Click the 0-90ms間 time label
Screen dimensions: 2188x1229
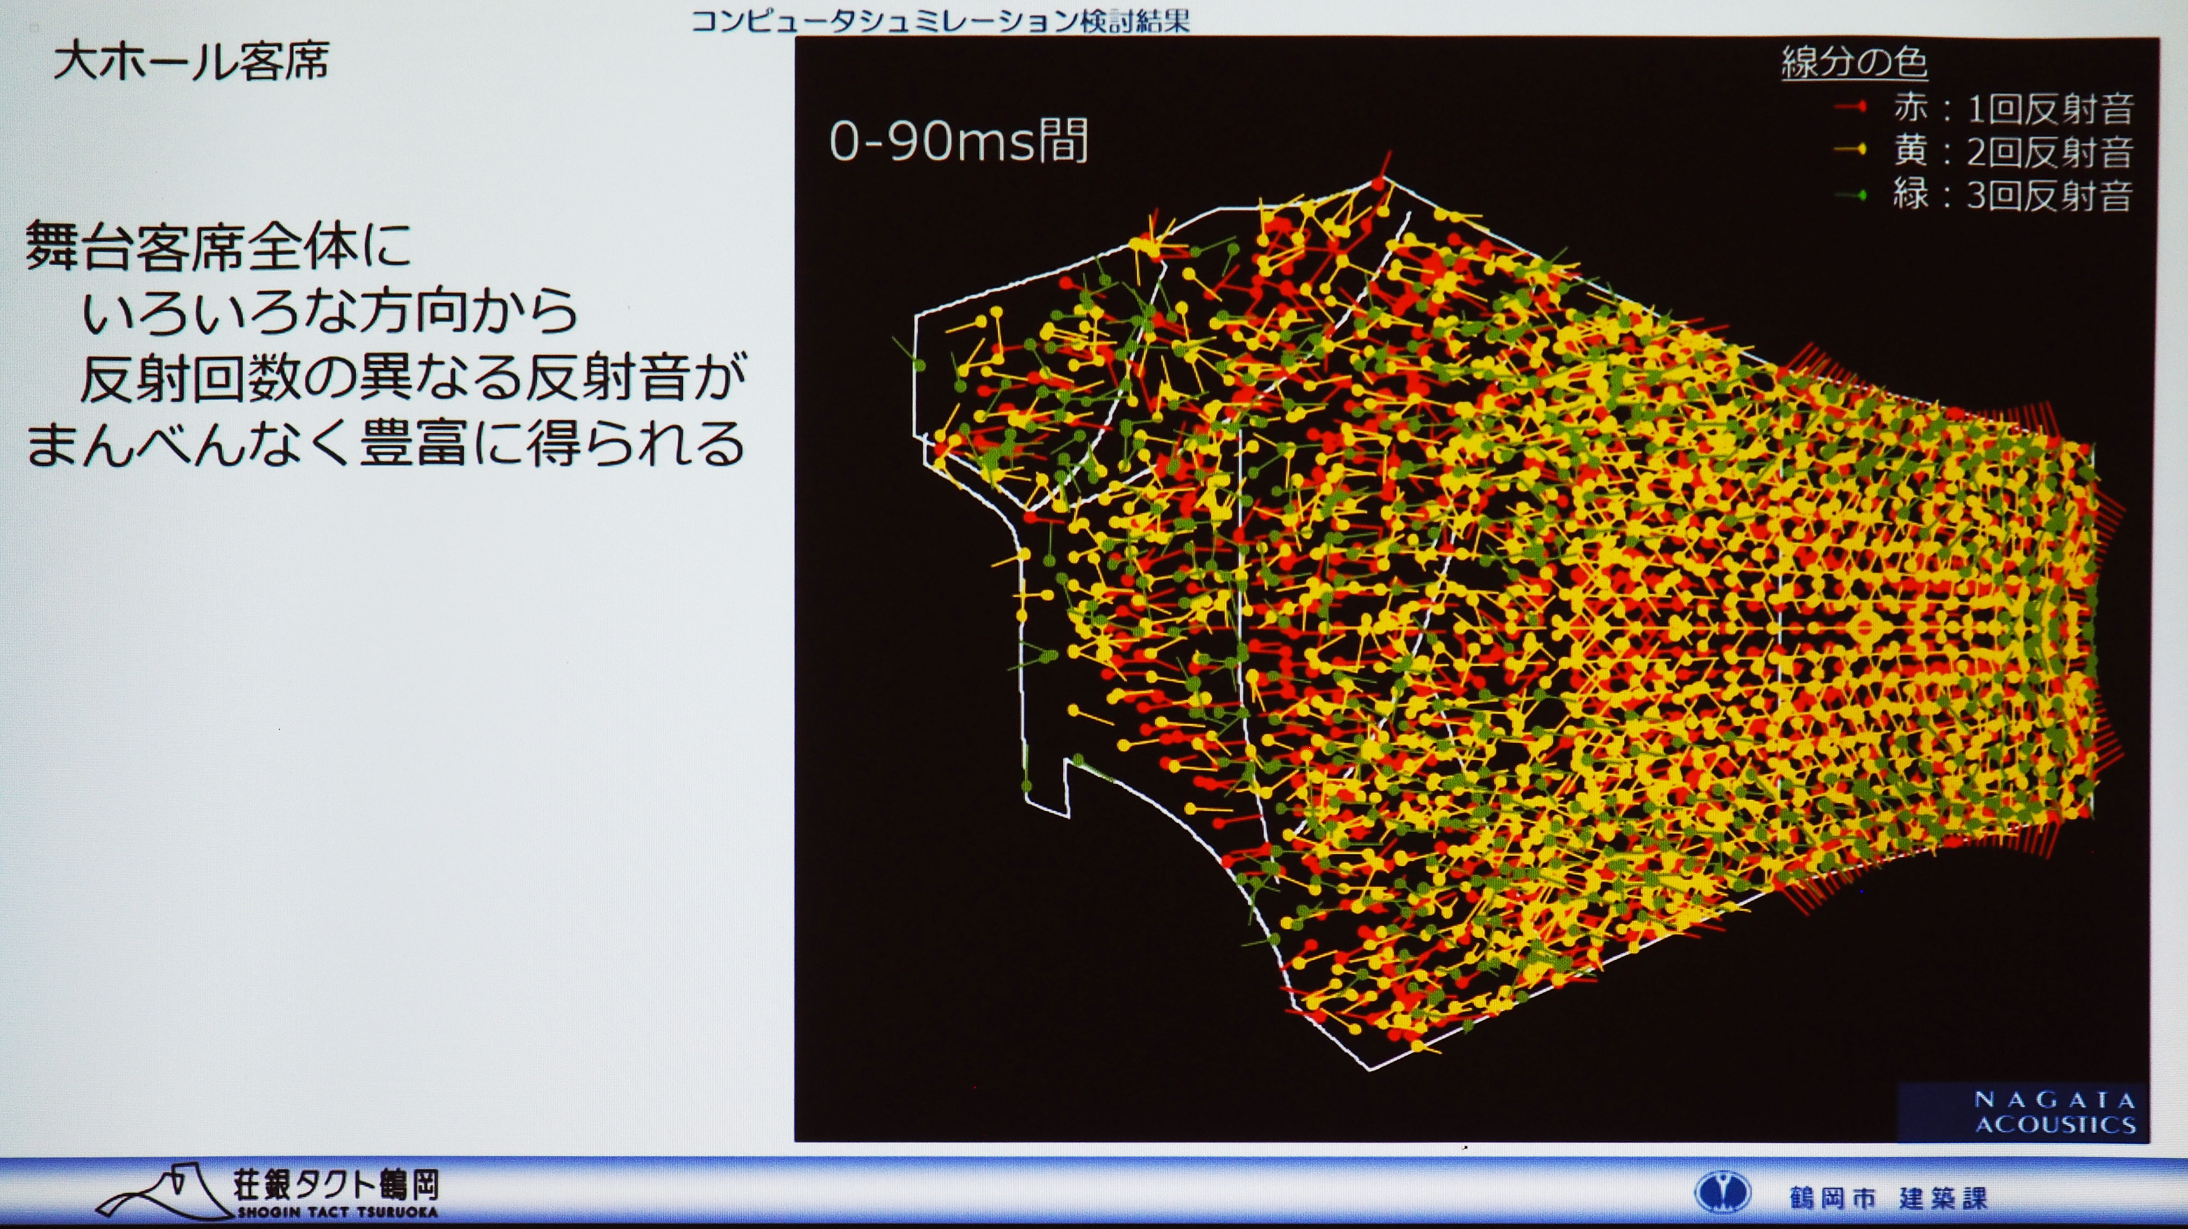958,141
